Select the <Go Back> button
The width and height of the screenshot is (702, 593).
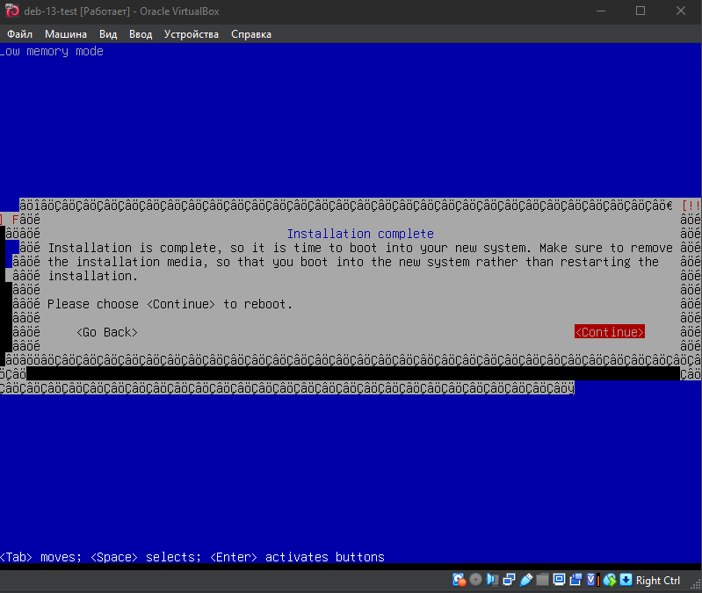[x=107, y=332]
